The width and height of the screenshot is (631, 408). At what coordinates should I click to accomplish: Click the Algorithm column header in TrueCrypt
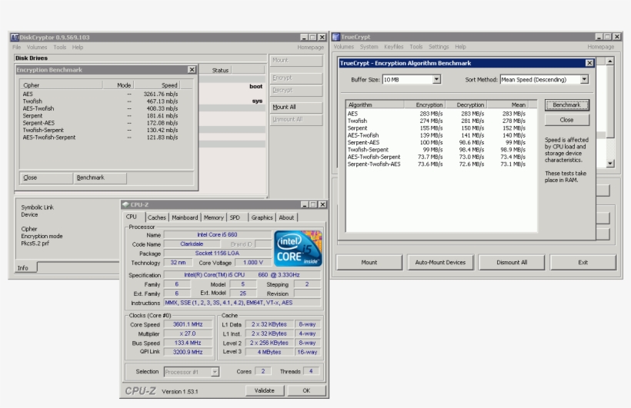click(375, 104)
